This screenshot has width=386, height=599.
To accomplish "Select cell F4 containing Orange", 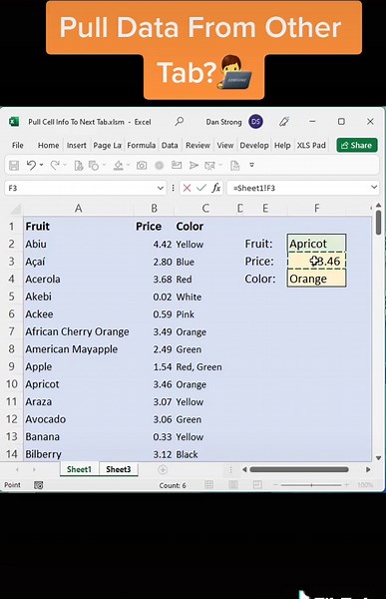I will (316, 279).
